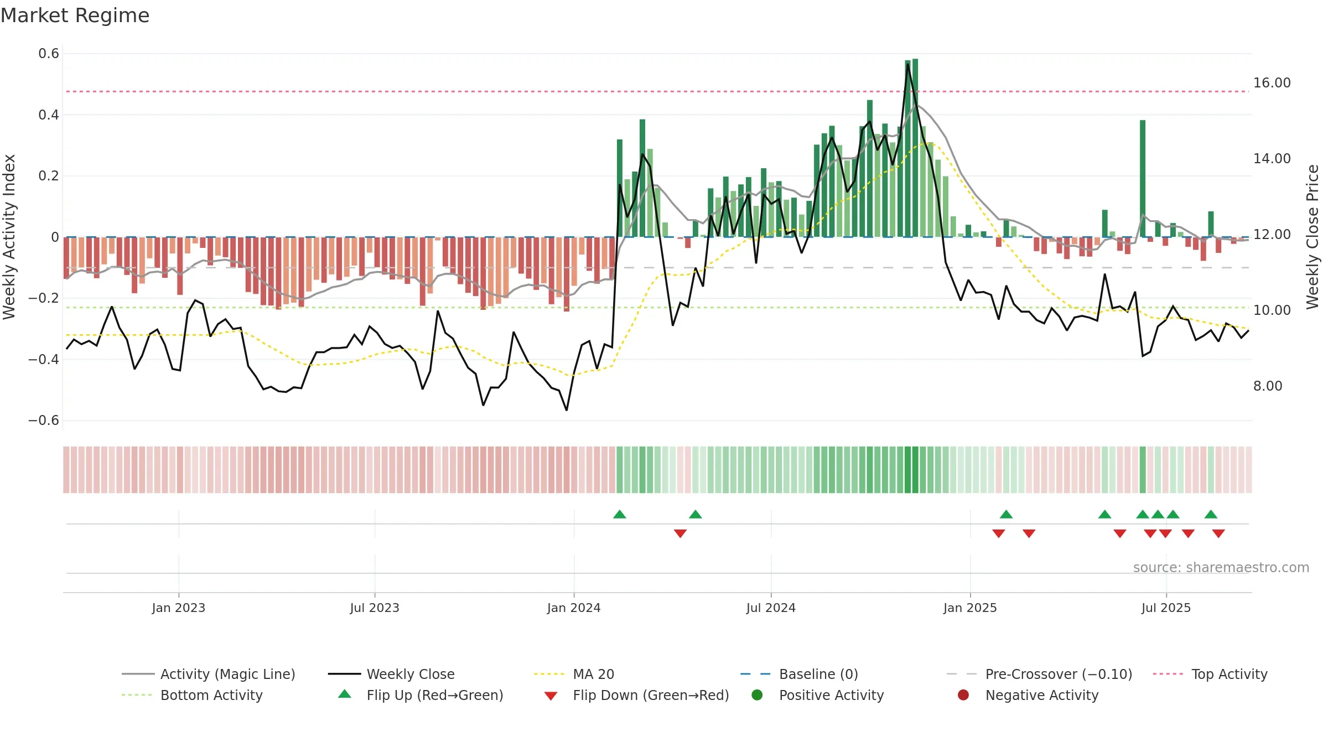Image resolution: width=1328 pixels, height=747 pixels.
Task: Select the first Flip Up marker after Jan 2025
Action: 1007,515
